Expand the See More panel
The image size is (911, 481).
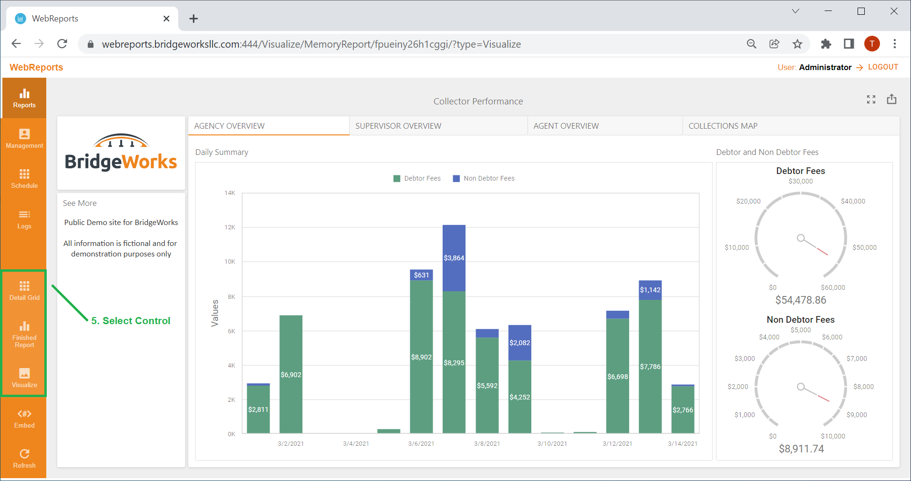pos(80,203)
